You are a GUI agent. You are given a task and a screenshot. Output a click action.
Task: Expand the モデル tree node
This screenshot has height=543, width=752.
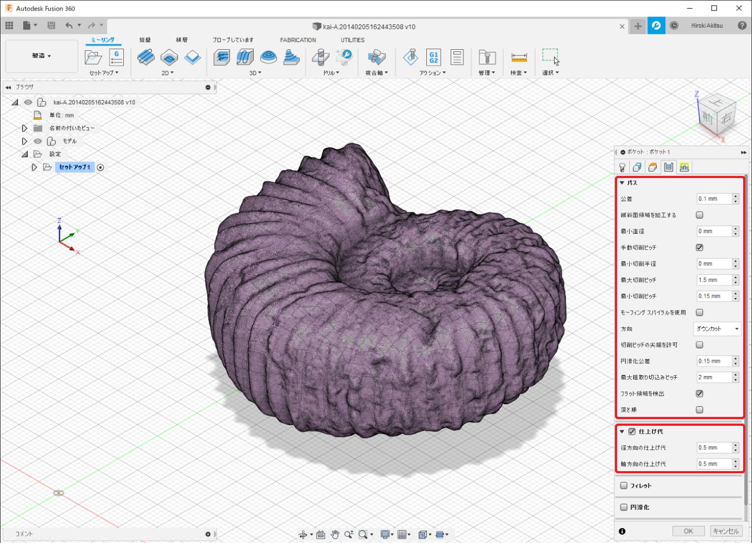(x=24, y=141)
